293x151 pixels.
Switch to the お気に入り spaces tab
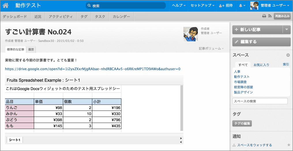[261, 65]
